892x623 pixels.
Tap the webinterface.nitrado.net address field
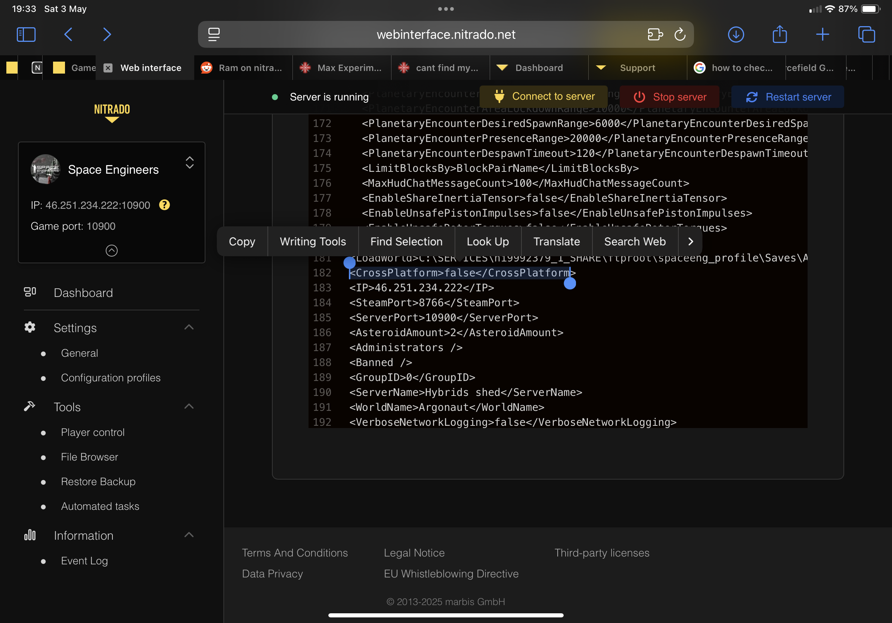(x=446, y=35)
